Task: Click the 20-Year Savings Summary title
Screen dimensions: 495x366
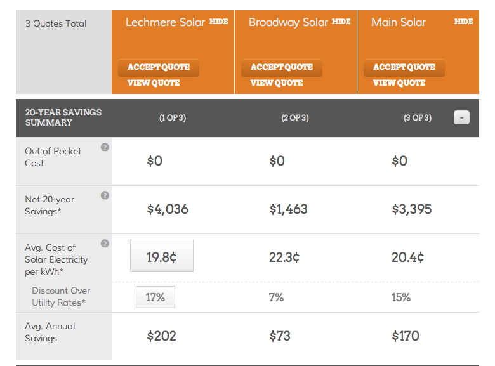Action: 63,117
